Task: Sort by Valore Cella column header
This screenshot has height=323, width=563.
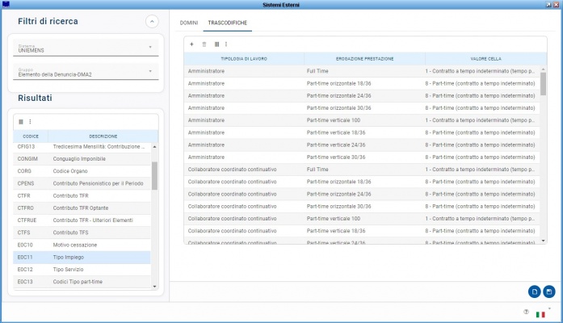Action: pyautogui.click(x=486, y=59)
